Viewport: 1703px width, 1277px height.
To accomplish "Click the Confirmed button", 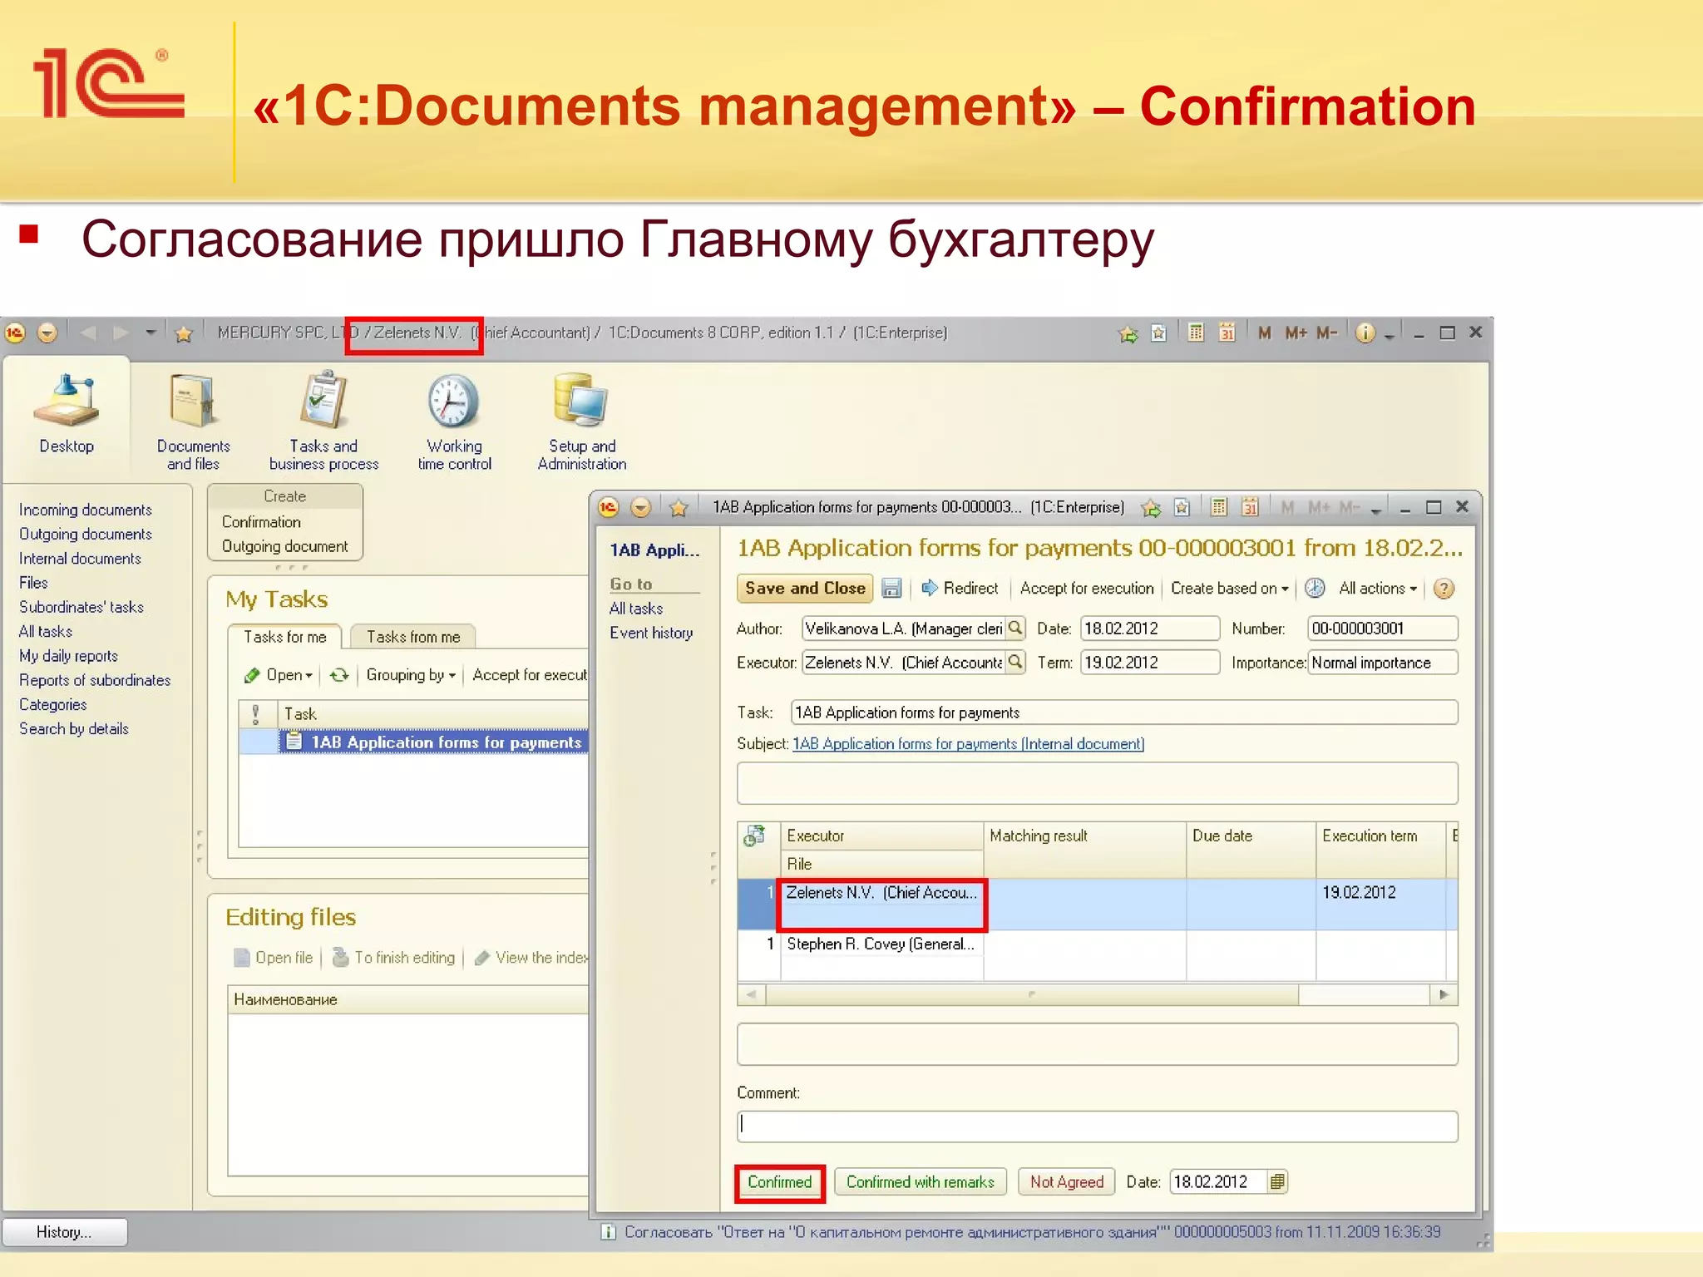I will click(x=779, y=1182).
